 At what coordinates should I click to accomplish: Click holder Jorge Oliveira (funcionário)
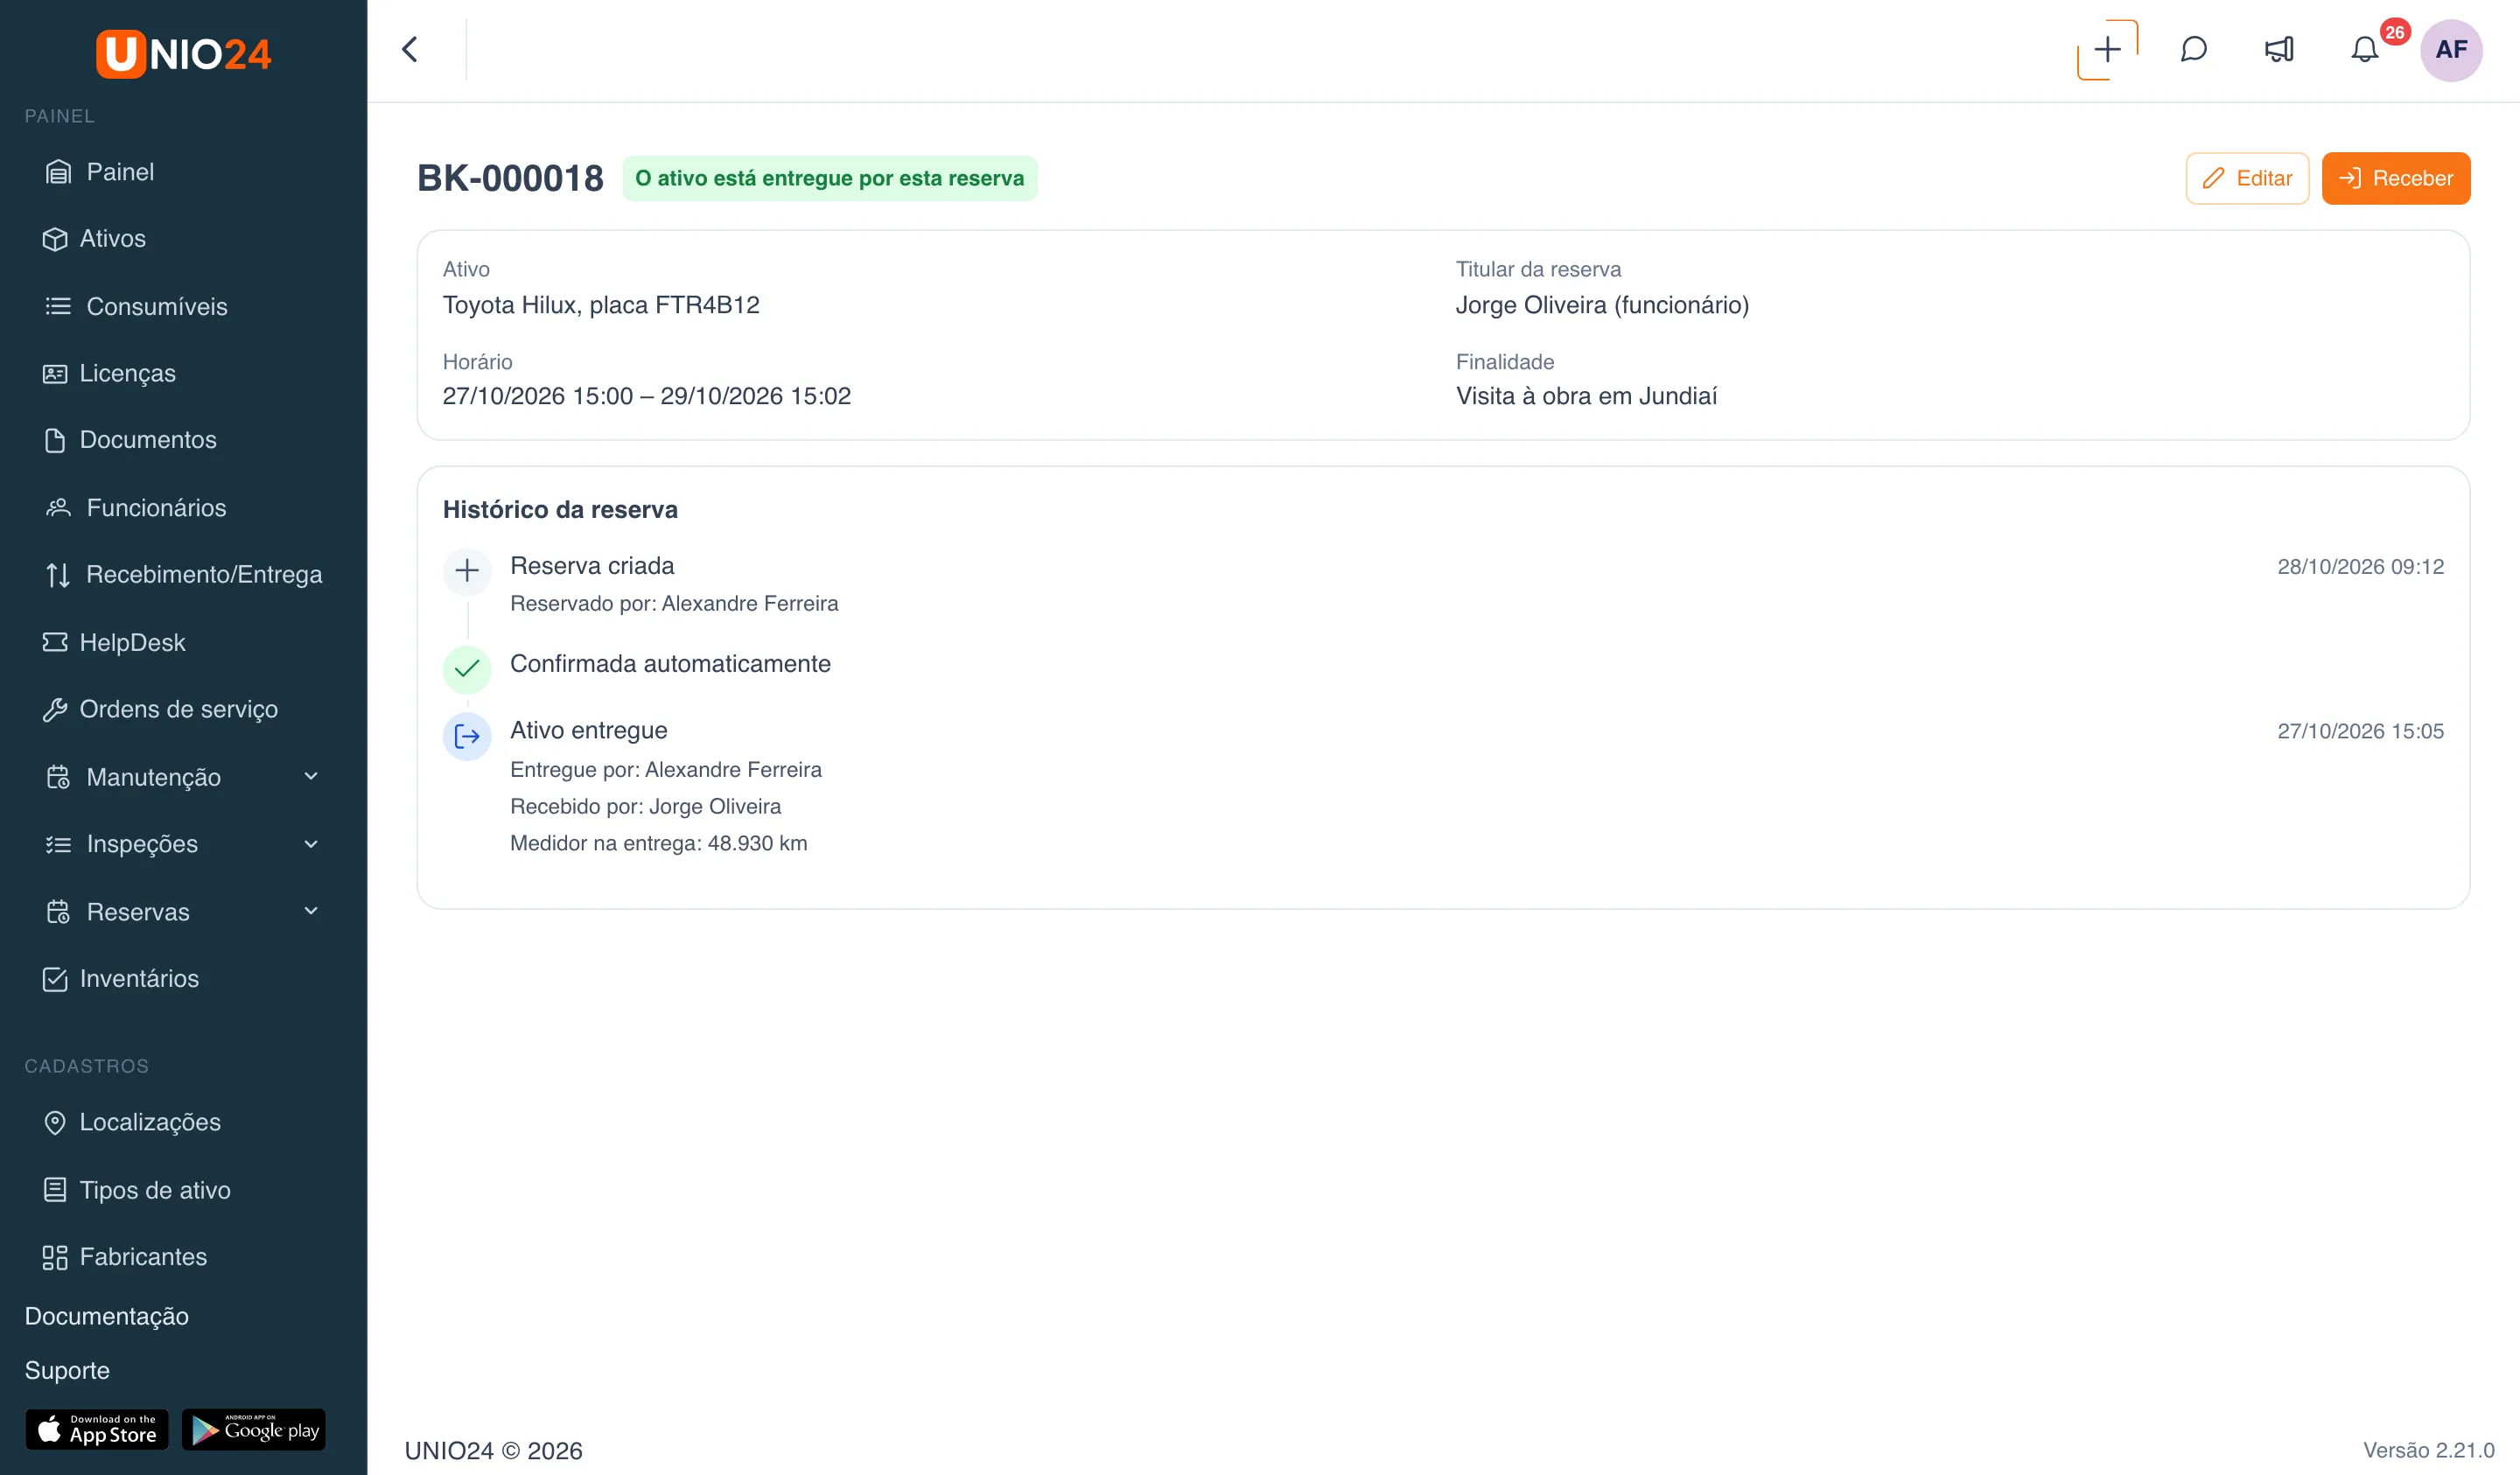click(1602, 305)
